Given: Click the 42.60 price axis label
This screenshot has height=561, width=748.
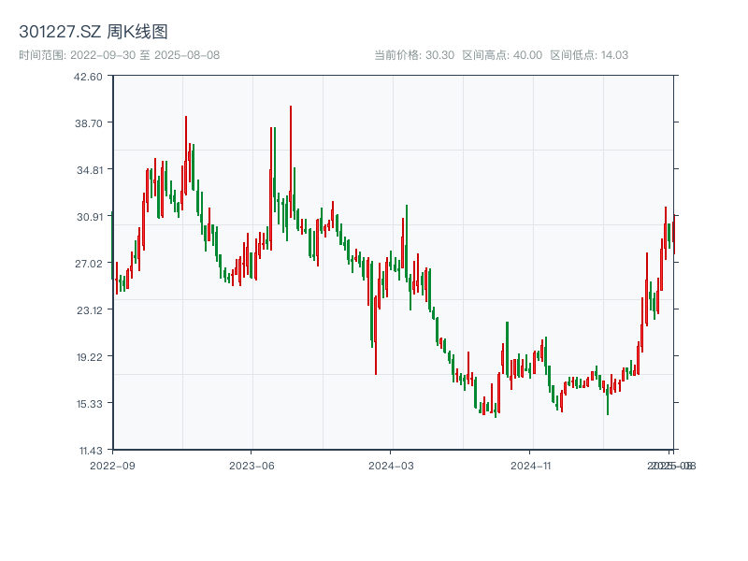Looking at the screenshot, I should 88,79.
